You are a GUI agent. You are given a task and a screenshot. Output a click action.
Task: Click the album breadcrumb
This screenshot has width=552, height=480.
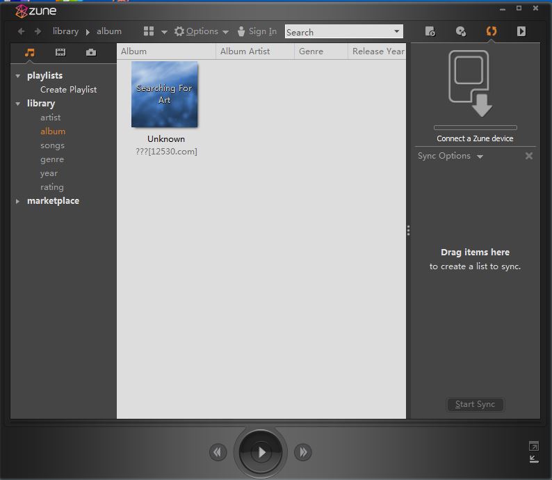(109, 31)
